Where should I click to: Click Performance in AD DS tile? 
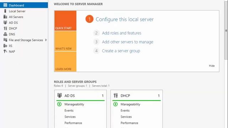(x=73, y=123)
